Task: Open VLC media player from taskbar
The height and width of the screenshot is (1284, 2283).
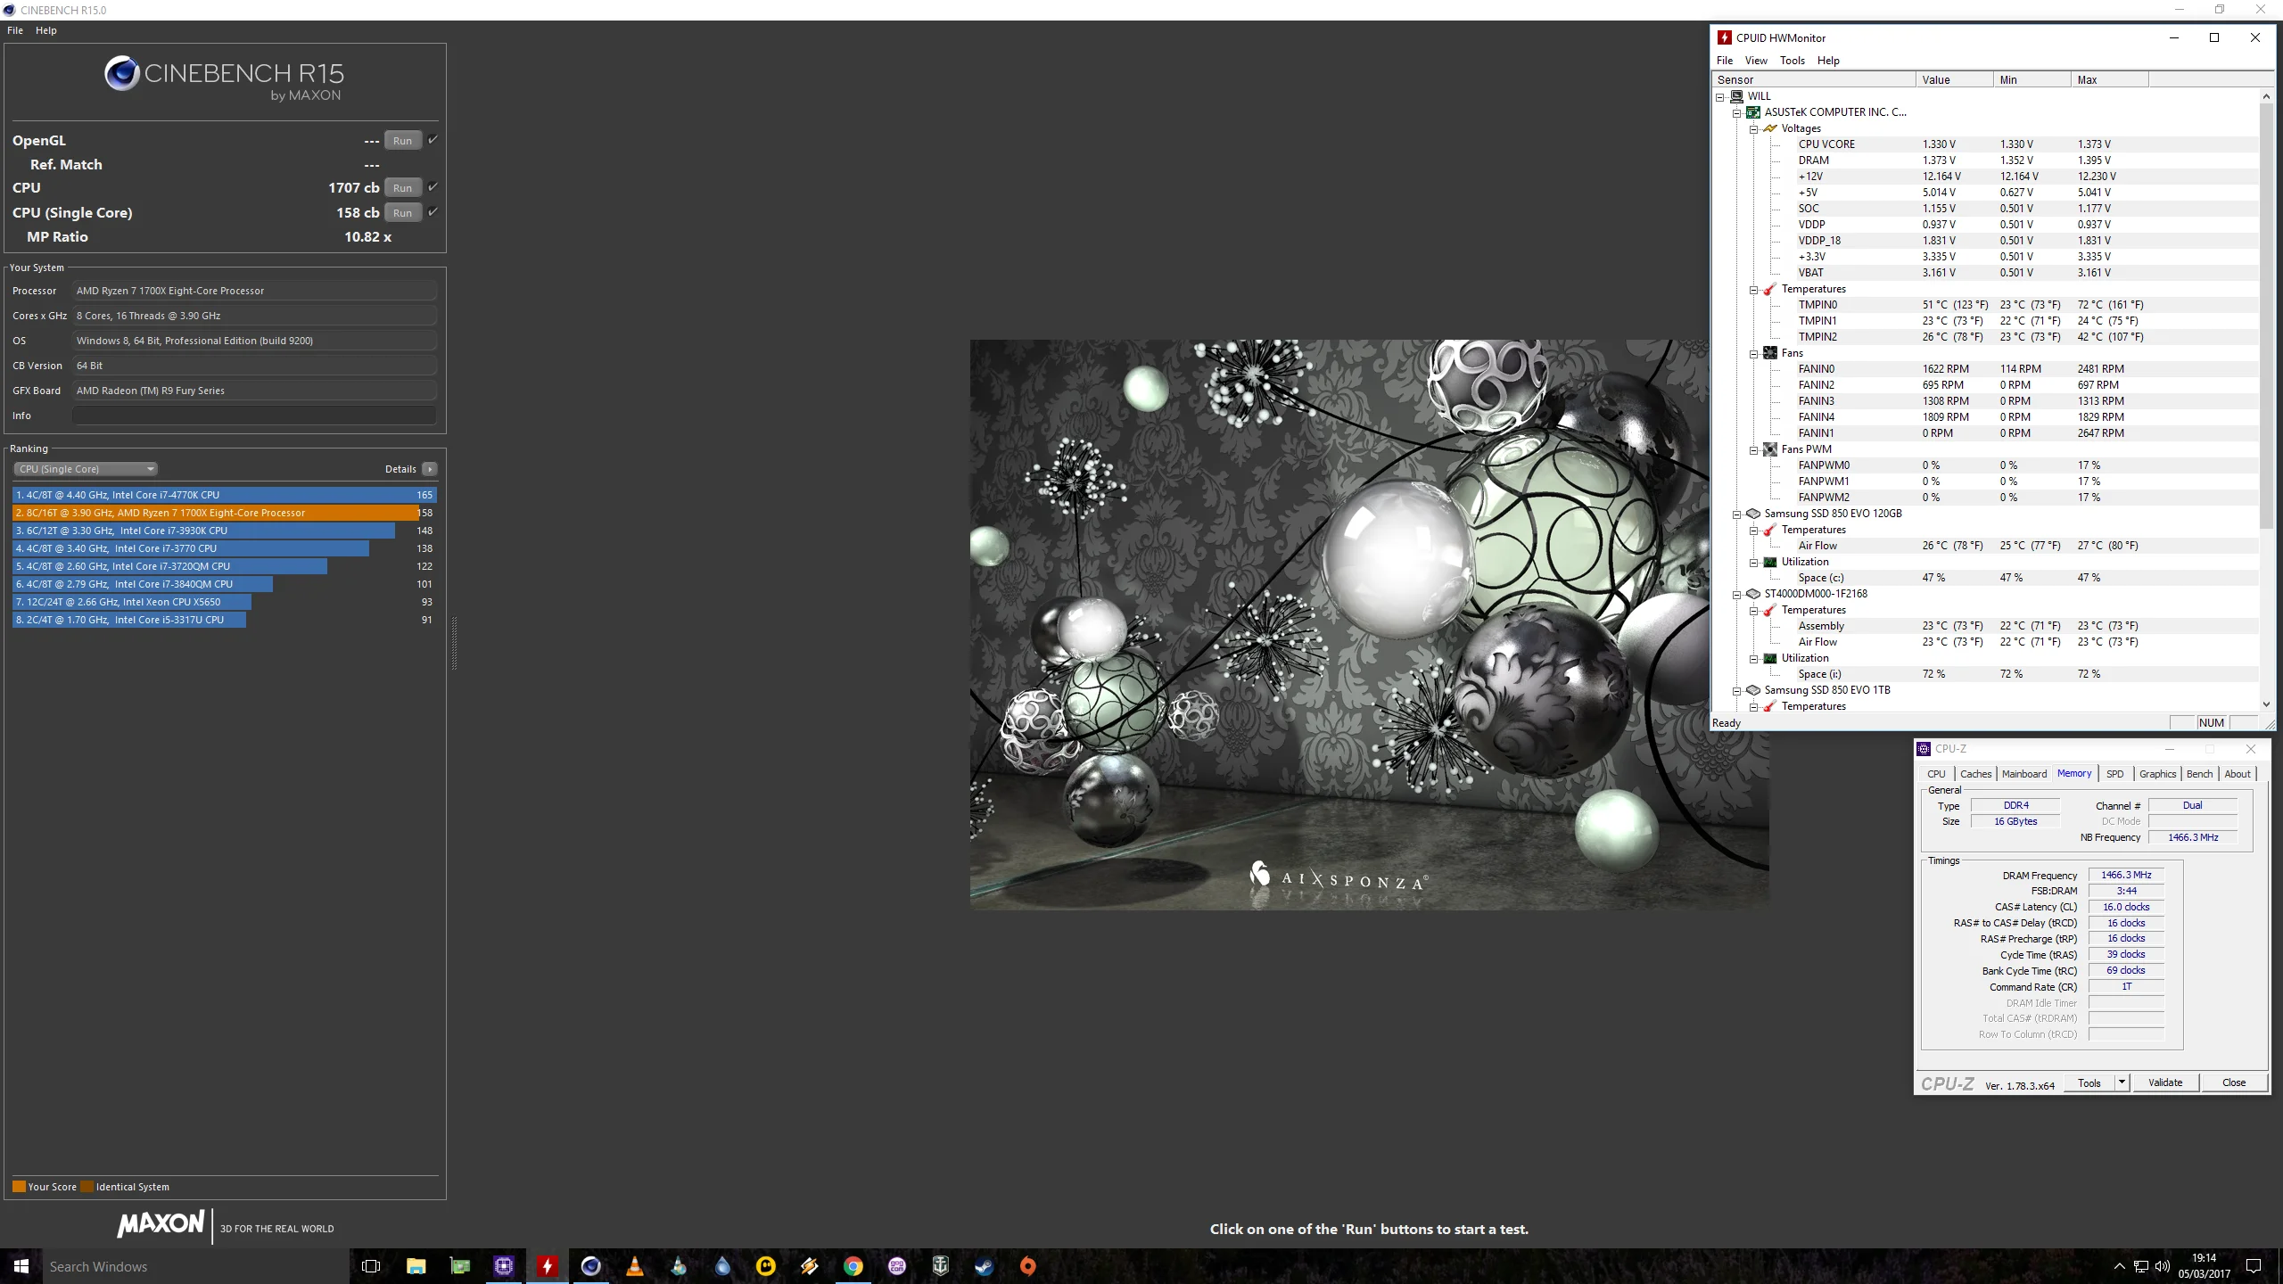Action: point(635,1266)
